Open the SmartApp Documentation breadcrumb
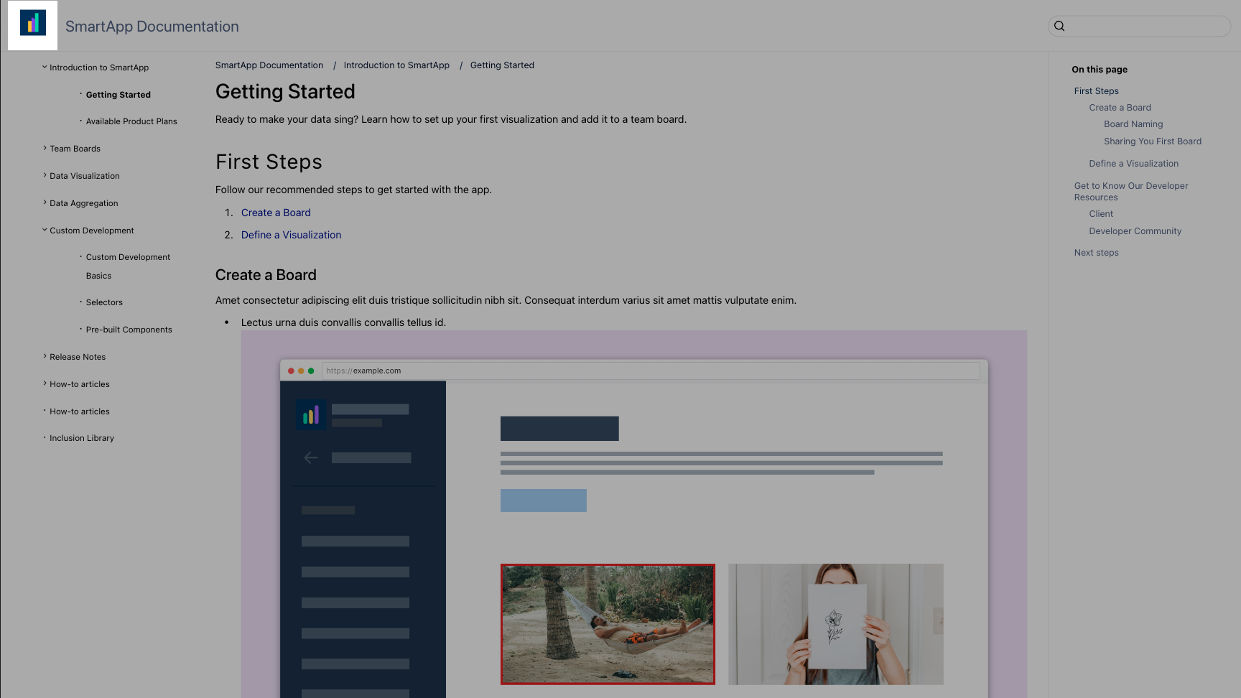The image size is (1241, 698). (269, 65)
